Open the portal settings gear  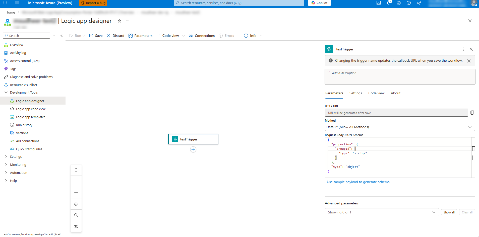click(x=399, y=3)
